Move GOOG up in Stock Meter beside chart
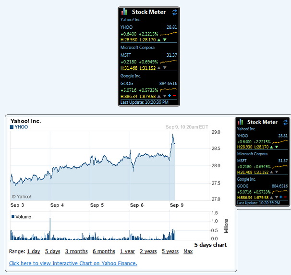Viewport: 291px width, 275px height. [x=271, y=197]
